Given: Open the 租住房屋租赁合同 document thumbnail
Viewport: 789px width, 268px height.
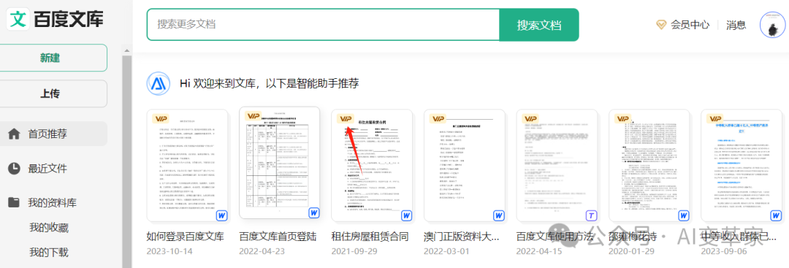Looking at the screenshot, I should [372, 166].
